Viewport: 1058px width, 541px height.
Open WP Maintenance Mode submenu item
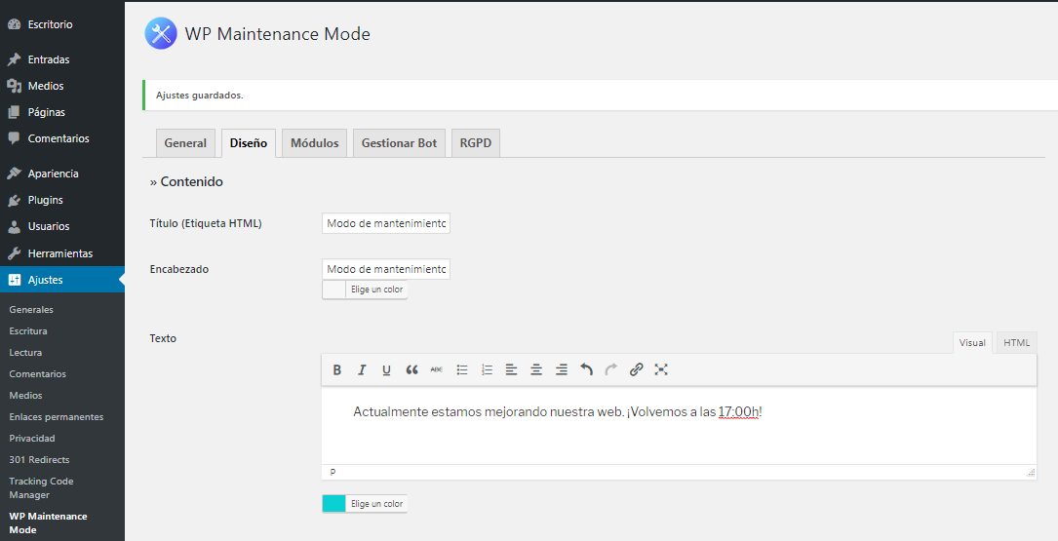(48, 522)
